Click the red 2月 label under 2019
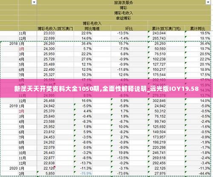This screenshot has width=213, height=177. tap(21, 111)
